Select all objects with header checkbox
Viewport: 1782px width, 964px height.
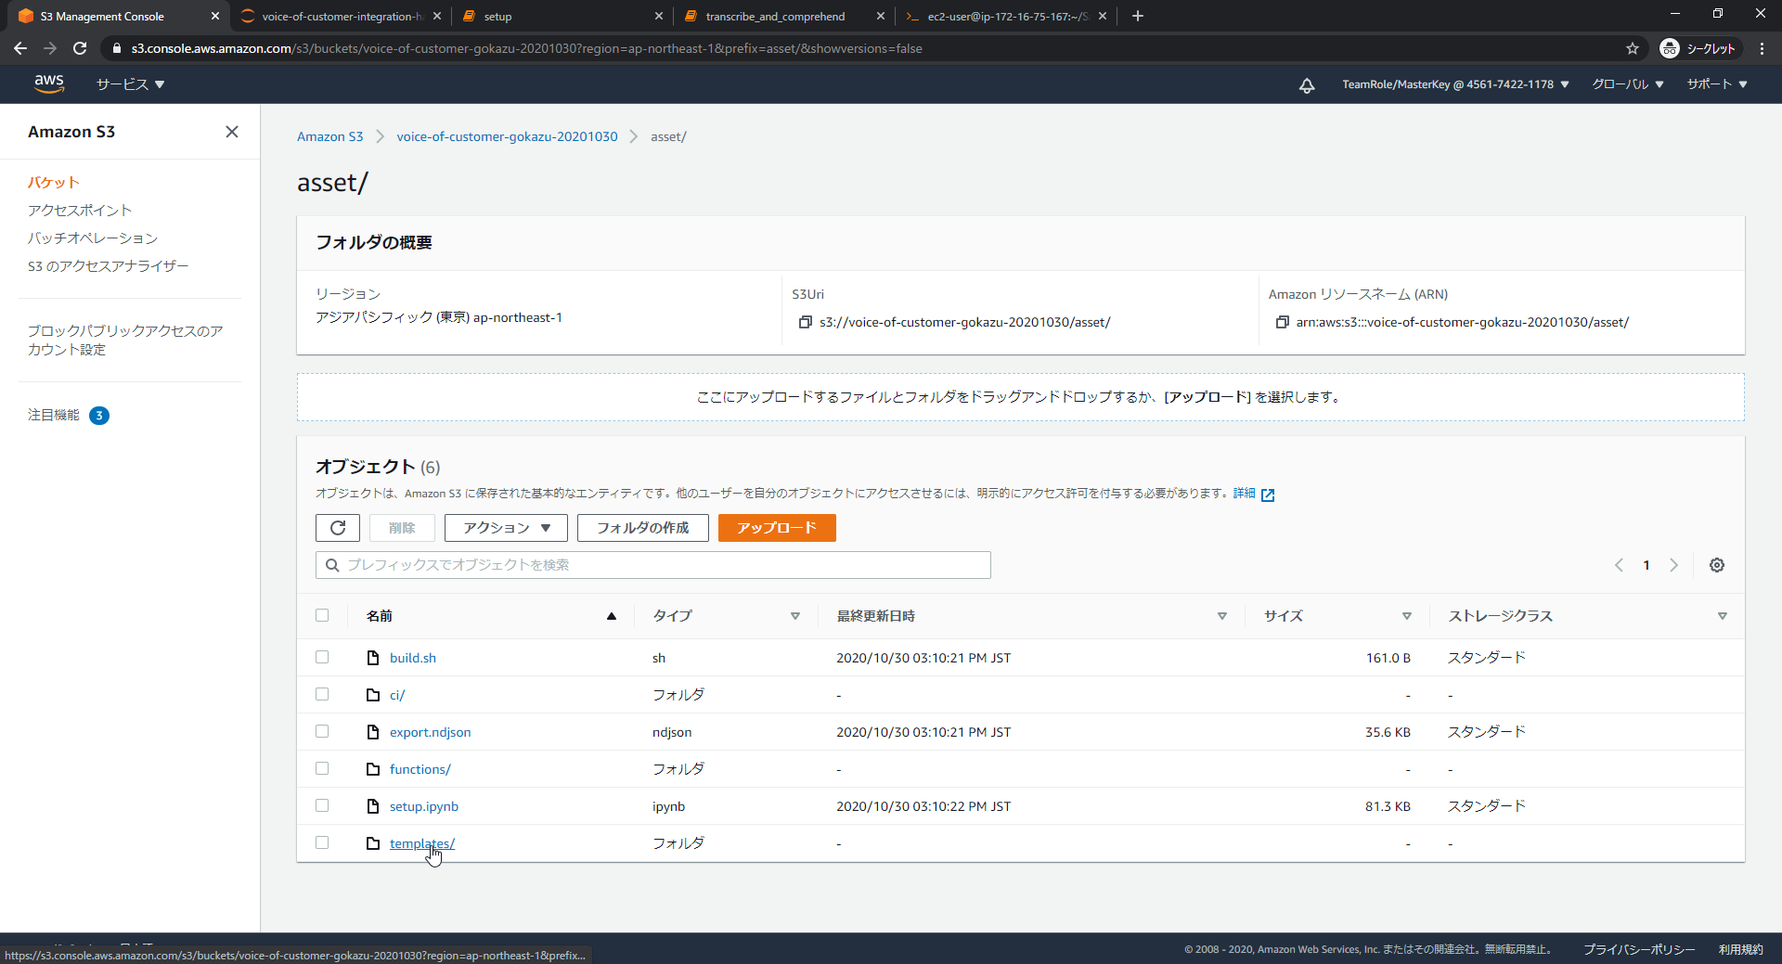(322, 615)
